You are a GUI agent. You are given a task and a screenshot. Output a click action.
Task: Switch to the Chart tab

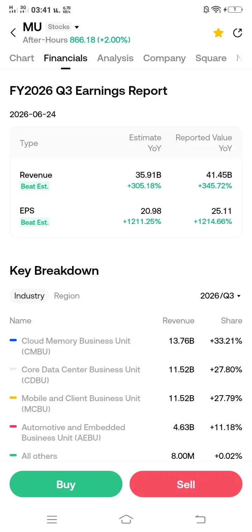click(x=22, y=58)
